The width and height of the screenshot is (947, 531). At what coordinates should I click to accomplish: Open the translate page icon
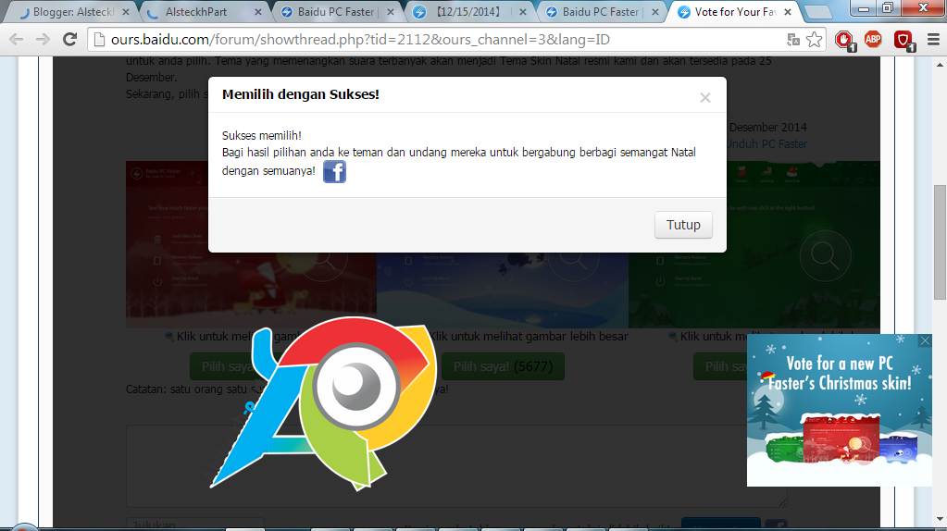tap(793, 40)
